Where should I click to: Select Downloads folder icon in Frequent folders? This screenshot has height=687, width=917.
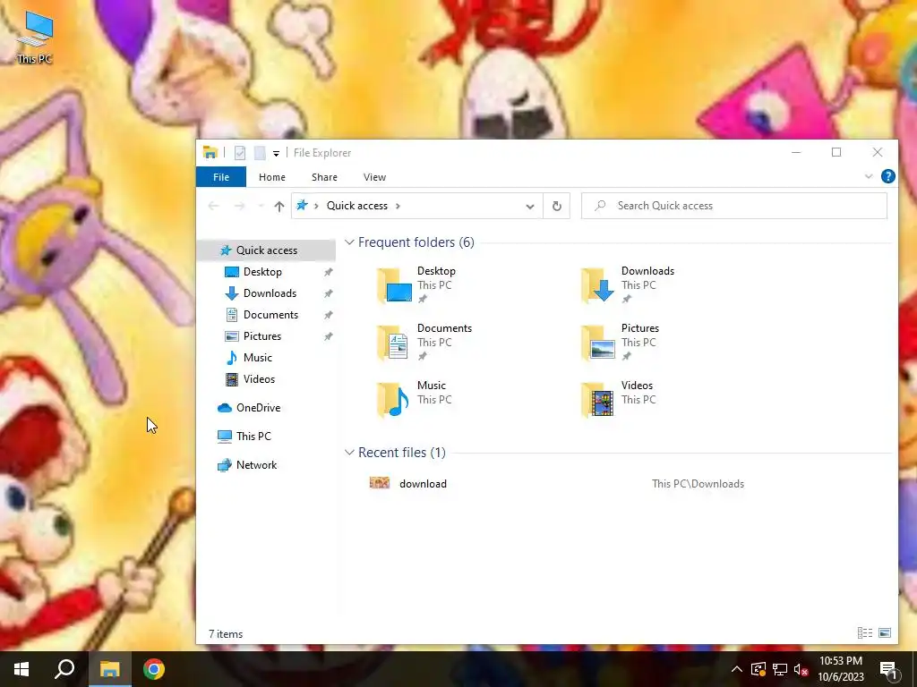point(597,285)
